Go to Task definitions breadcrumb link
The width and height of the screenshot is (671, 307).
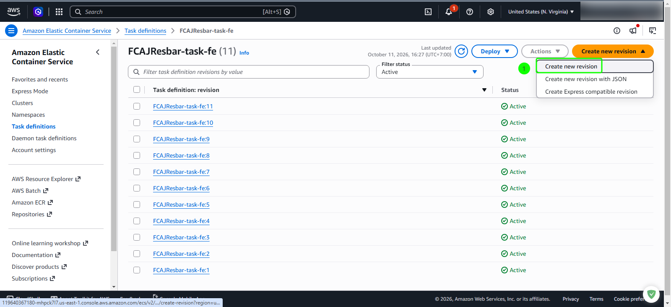(x=145, y=31)
